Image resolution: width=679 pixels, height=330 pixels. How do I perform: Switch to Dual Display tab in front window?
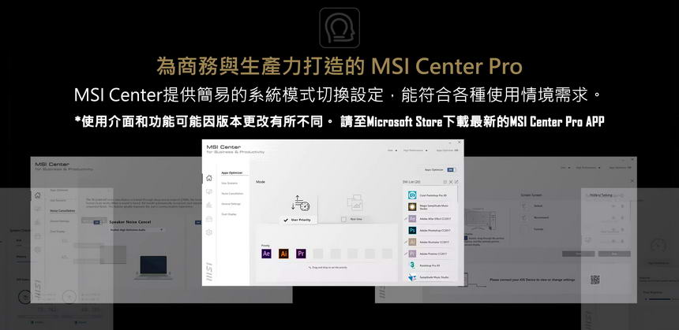(x=228, y=214)
